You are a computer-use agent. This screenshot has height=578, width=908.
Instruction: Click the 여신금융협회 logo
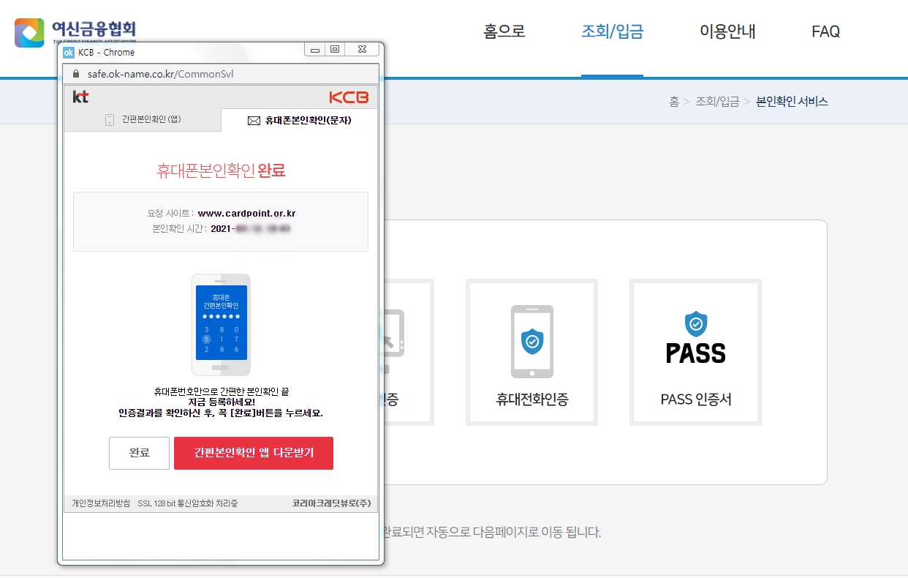(75, 32)
